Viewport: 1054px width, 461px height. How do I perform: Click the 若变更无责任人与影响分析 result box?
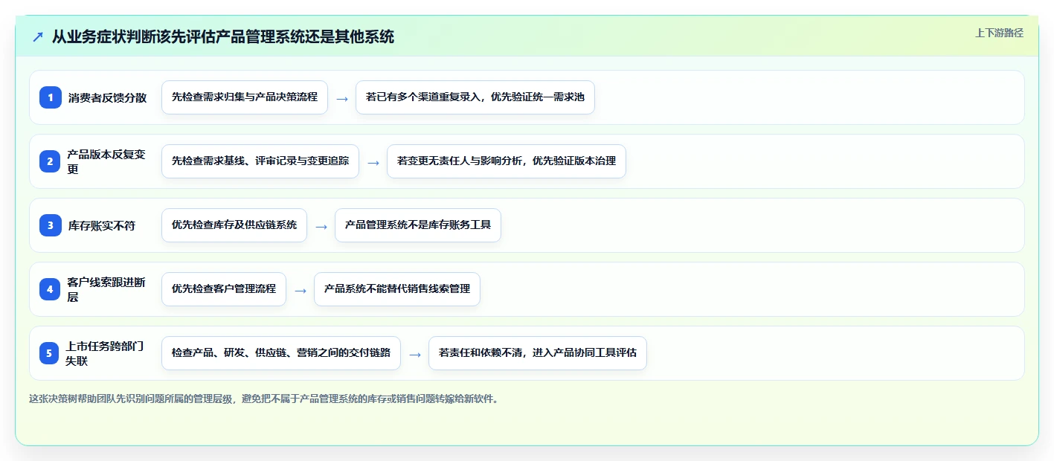507,161
